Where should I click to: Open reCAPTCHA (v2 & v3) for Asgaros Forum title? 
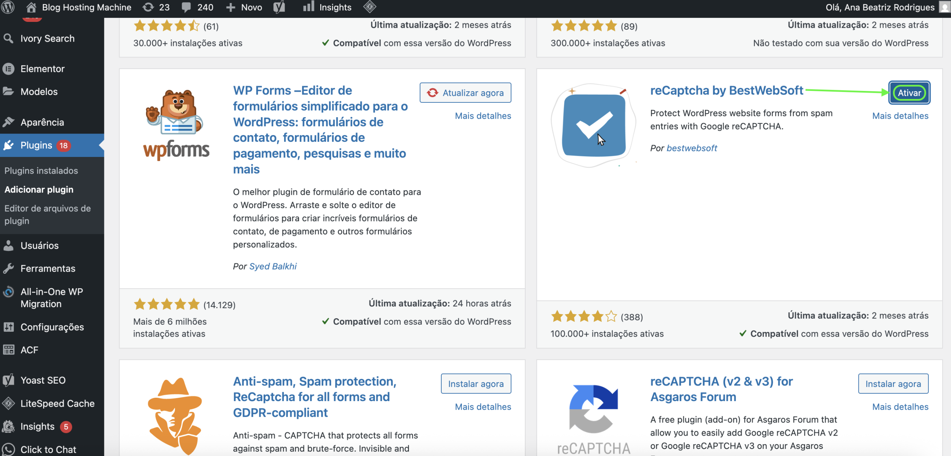pos(721,389)
